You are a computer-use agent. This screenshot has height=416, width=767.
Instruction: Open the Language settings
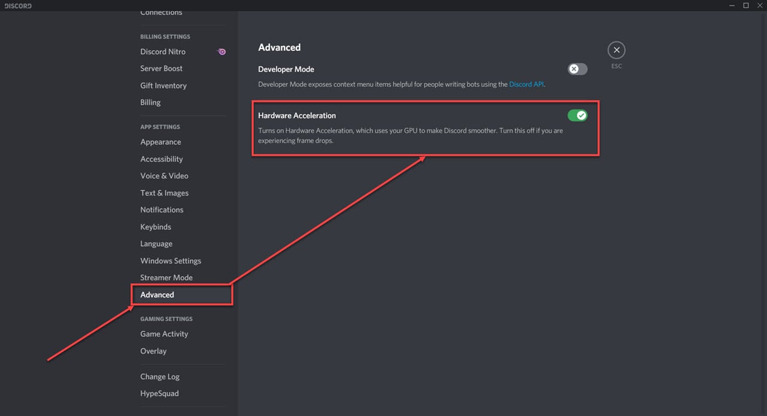click(156, 244)
